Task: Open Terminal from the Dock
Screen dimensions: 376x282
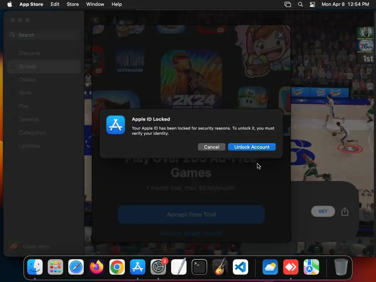Action: point(199,267)
